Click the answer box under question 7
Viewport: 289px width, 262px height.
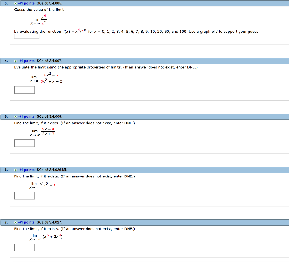pos(25,247)
